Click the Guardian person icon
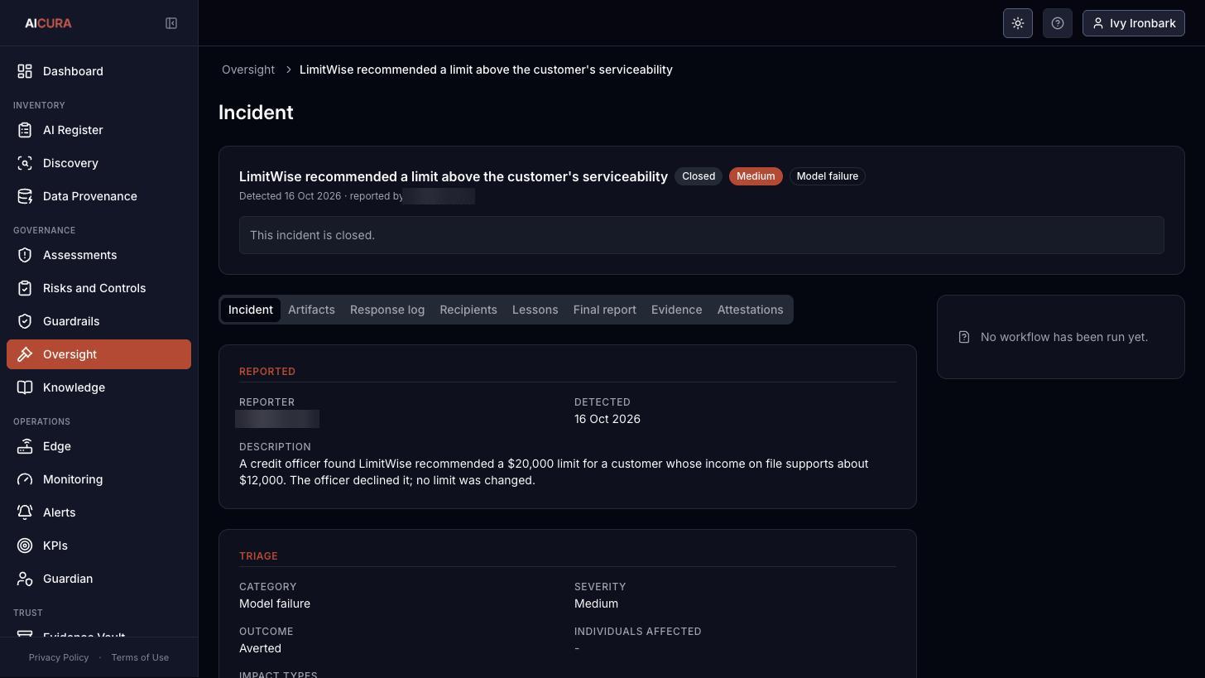Image resolution: width=1205 pixels, height=678 pixels. pos(25,579)
